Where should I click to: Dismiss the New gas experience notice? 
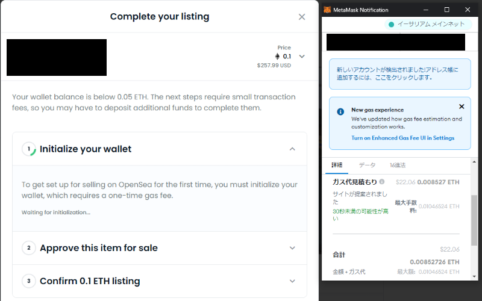click(462, 107)
